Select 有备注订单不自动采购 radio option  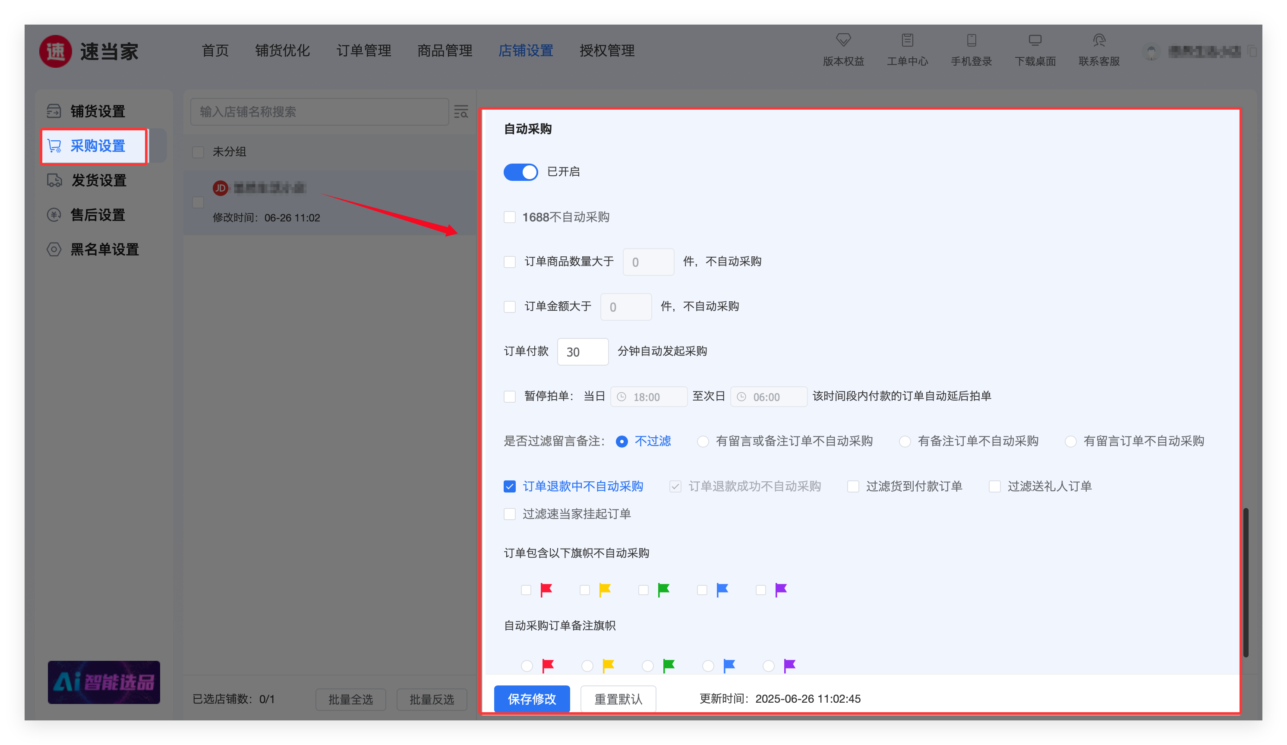905,441
